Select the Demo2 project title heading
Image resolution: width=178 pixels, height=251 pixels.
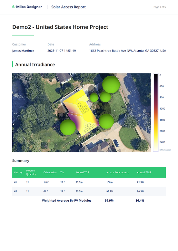point(60,27)
